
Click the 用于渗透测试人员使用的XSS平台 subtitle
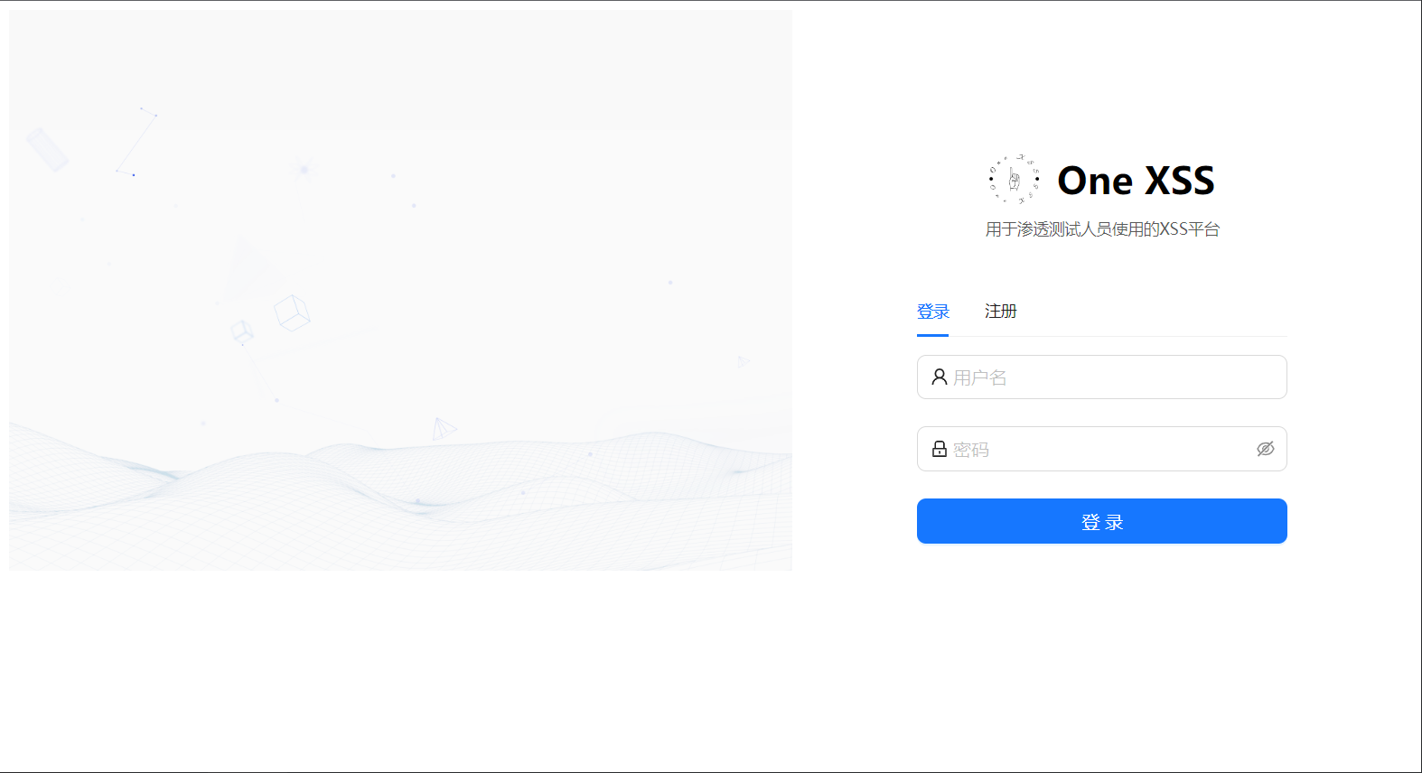(1102, 229)
